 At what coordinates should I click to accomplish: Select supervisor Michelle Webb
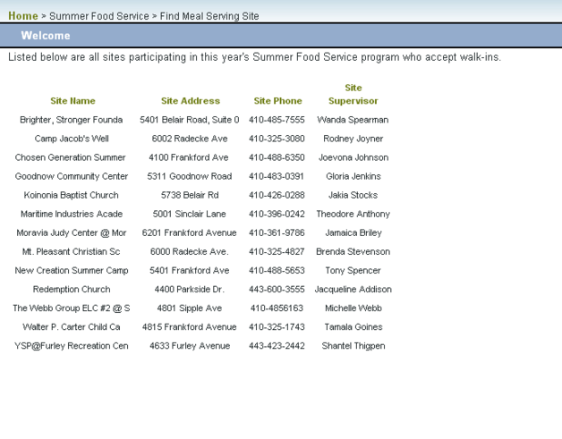click(x=353, y=308)
